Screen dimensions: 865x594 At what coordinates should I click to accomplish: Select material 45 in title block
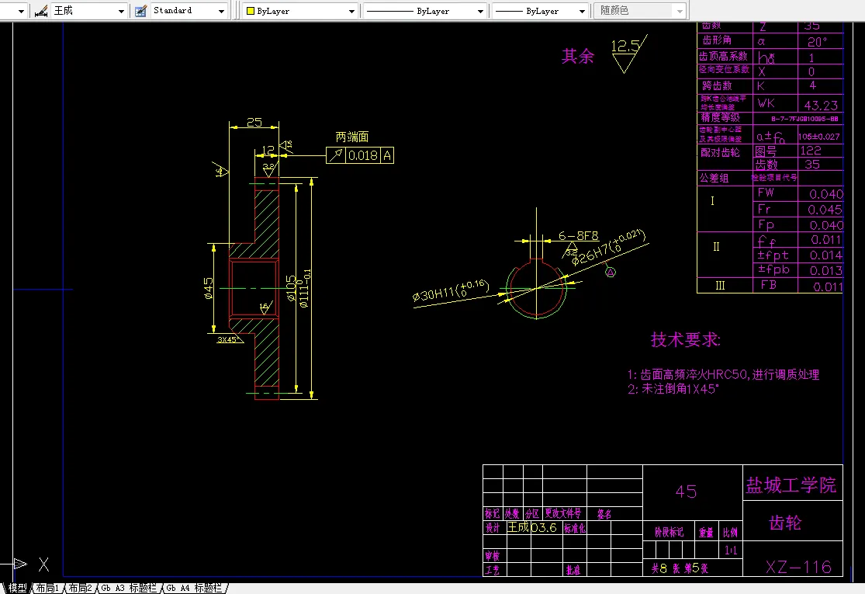pyautogui.click(x=687, y=492)
